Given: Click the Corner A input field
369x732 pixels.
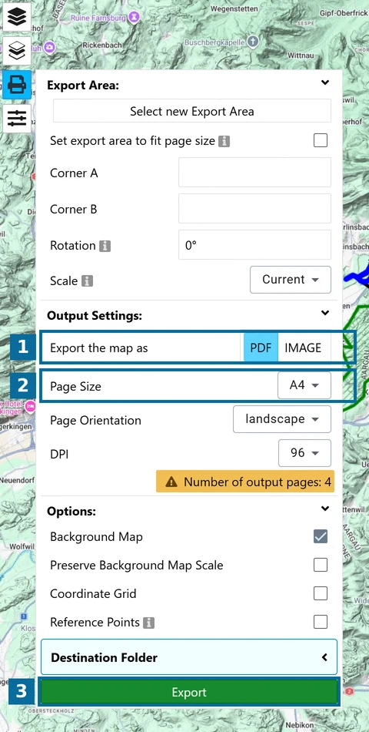Looking at the screenshot, I should [x=255, y=173].
